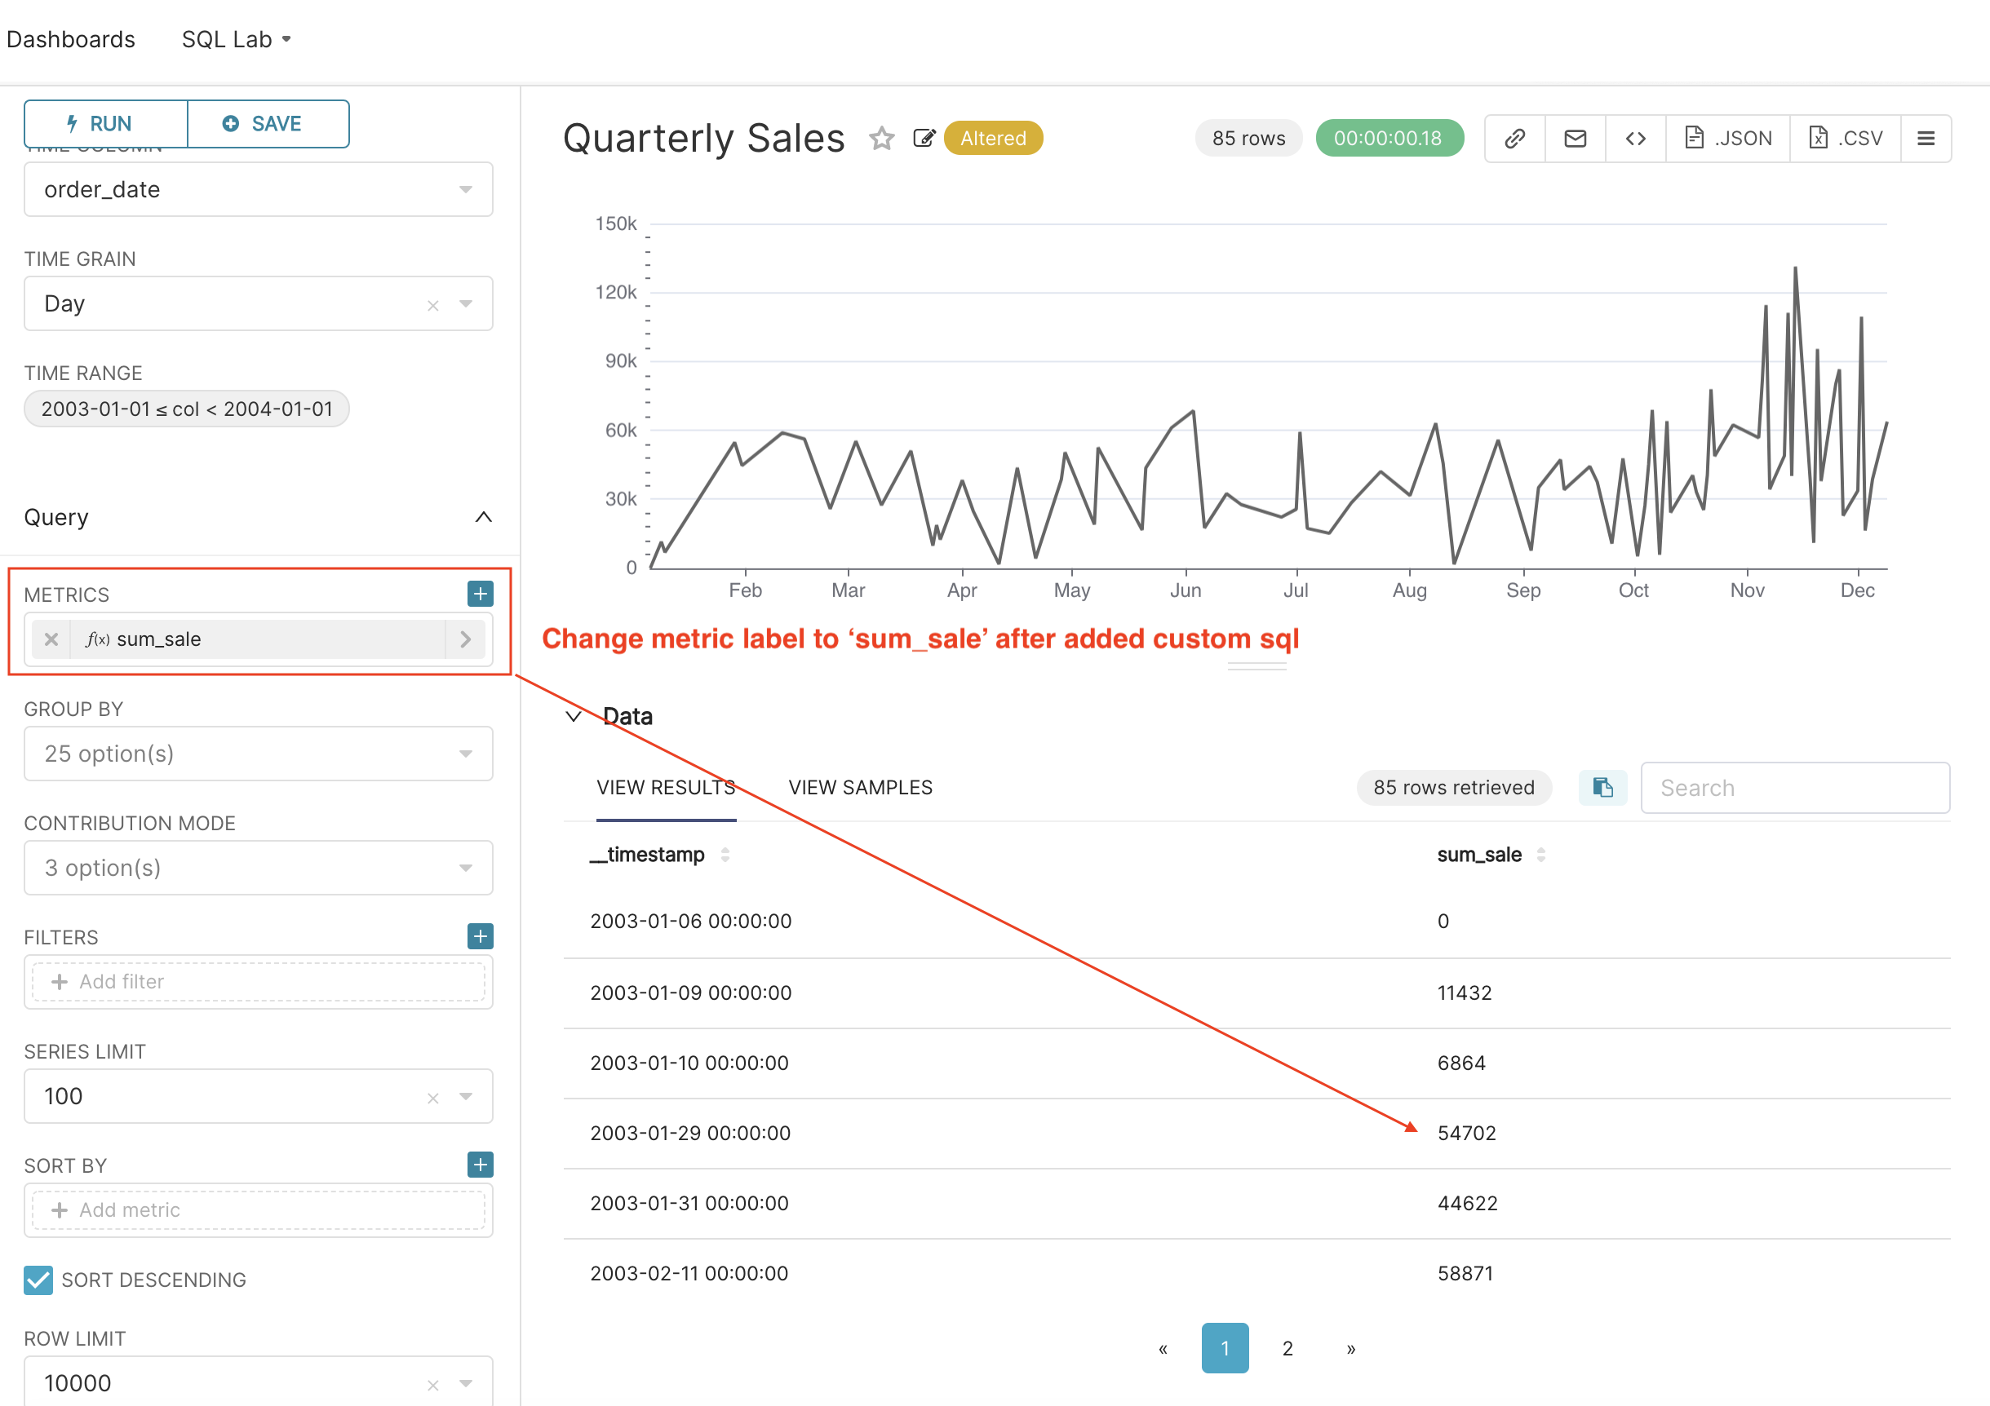Save the chart with SAVE button
Image resolution: width=1990 pixels, height=1406 pixels.
pyautogui.click(x=268, y=123)
